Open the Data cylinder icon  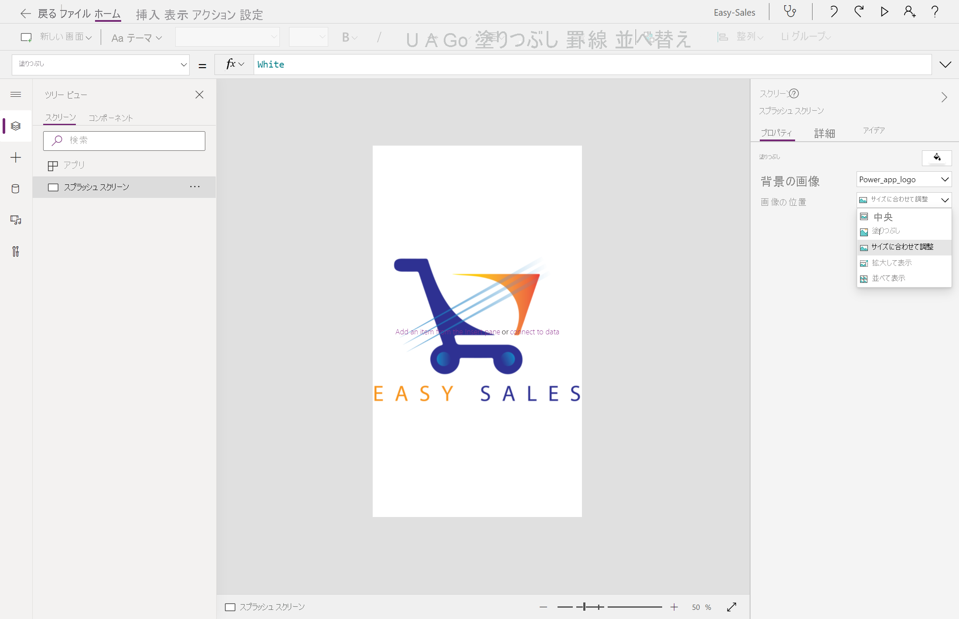pos(15,189)
